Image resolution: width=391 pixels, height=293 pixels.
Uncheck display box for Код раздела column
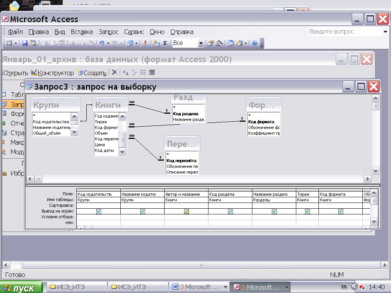coord(230,211)
